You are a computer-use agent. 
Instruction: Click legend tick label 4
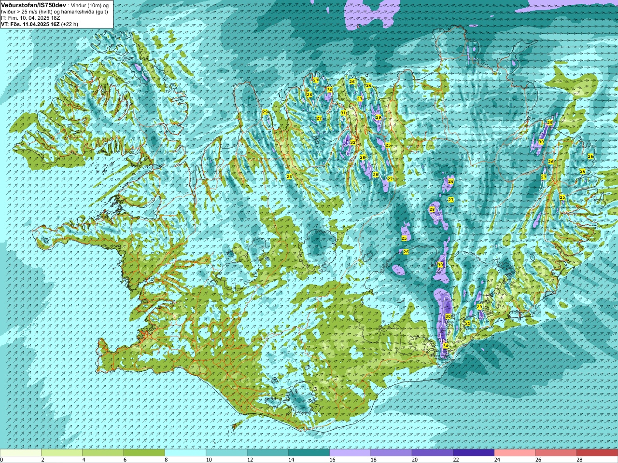(84, 460)
